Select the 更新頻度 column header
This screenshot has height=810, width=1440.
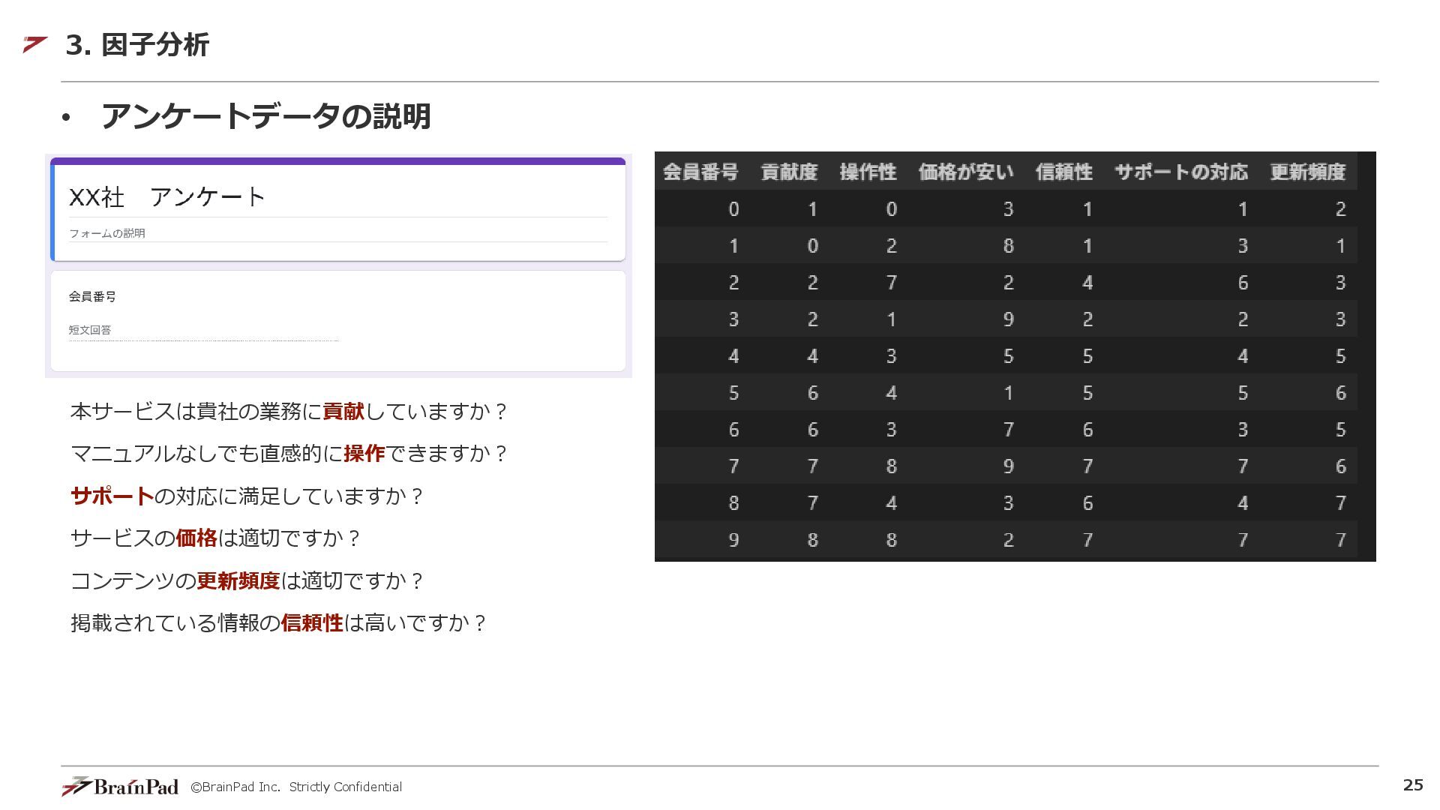tap(1307, 172)
